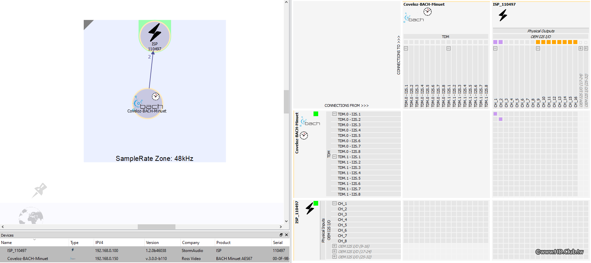Select the Coveloz-BACH-Minuet row in the Devices list

(x=145, y=259)
